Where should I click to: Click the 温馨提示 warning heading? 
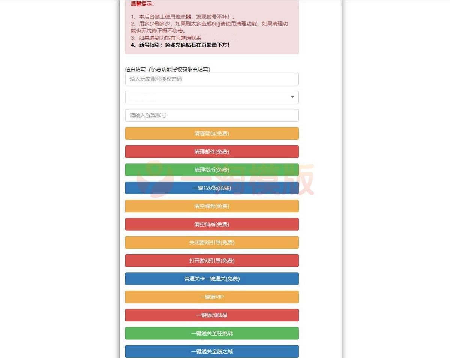(139, 4)
